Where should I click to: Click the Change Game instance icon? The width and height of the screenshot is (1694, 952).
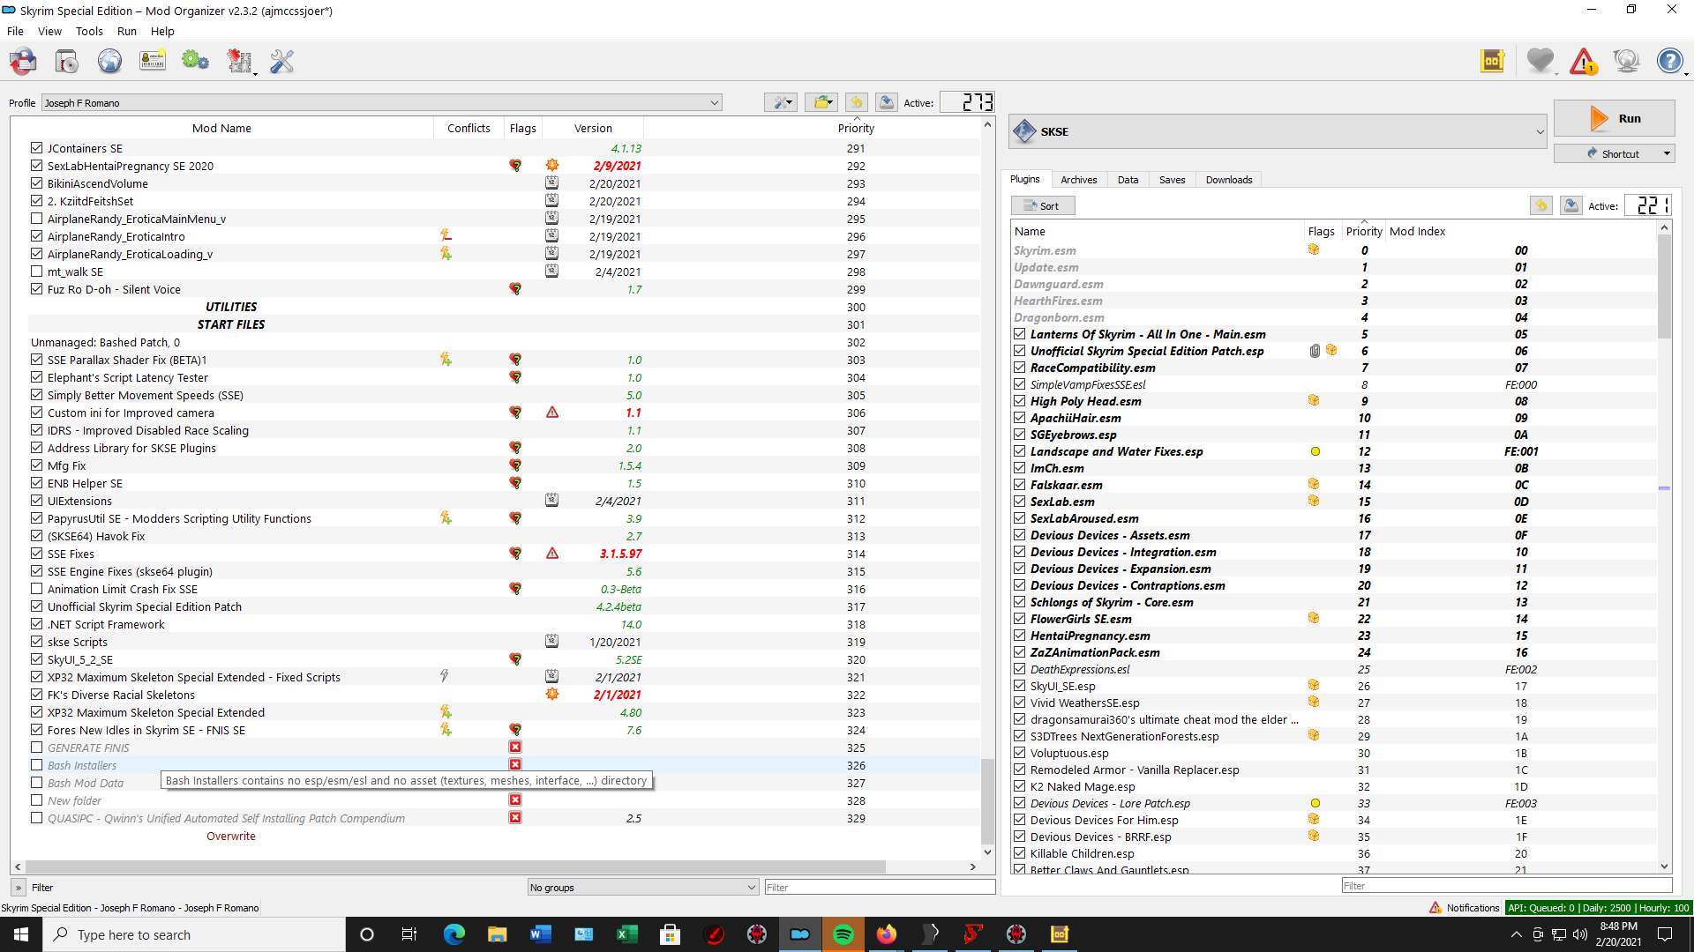click(x=23, y=62)
